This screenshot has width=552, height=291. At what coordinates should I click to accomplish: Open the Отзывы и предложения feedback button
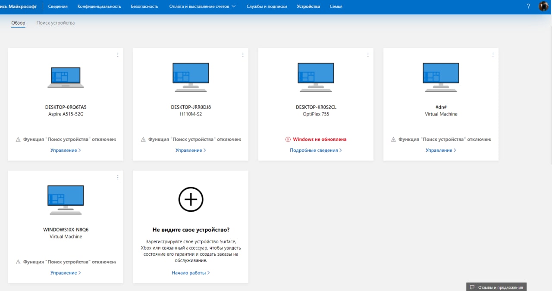(x=496, y=287)
